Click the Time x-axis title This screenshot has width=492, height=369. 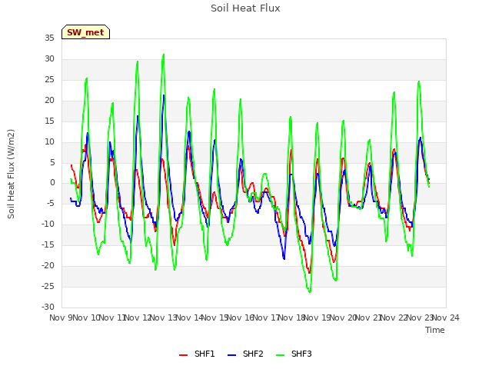pos(435,330)
